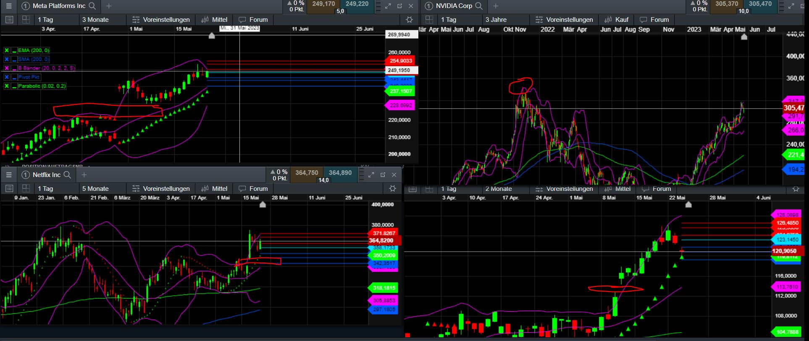Image resolution: width=809 pixels, height=341 pixels.
Task: Click the layout grid icon in NVIDIA toolbar
Action: 429,20
